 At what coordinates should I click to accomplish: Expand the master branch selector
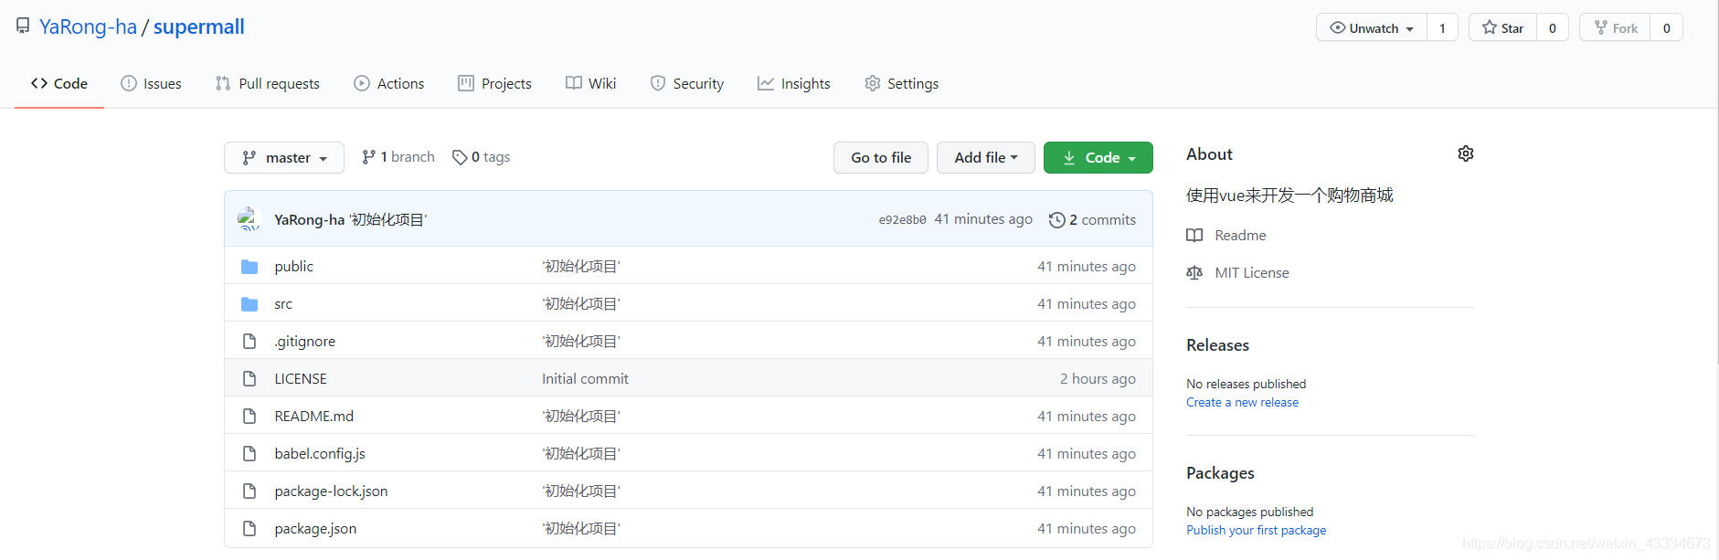(x=284, y=157)
